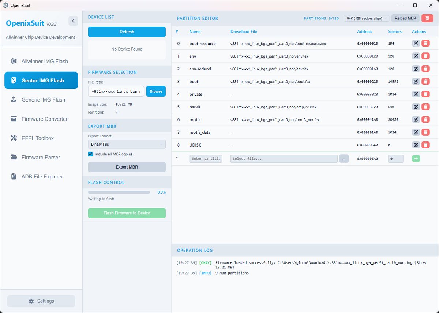This screenshot has height=313, width=439.
Task: Toggle Include all MBR copies checkbox
Action: tap(90, 154)
